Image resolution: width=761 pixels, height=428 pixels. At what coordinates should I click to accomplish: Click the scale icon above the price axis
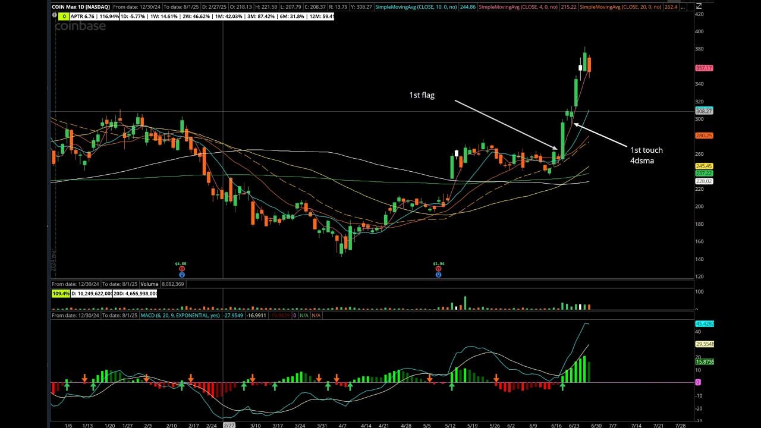[698, 5]
